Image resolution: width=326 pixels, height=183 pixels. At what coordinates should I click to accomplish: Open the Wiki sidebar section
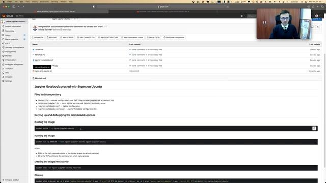click(x=7, y=73)
